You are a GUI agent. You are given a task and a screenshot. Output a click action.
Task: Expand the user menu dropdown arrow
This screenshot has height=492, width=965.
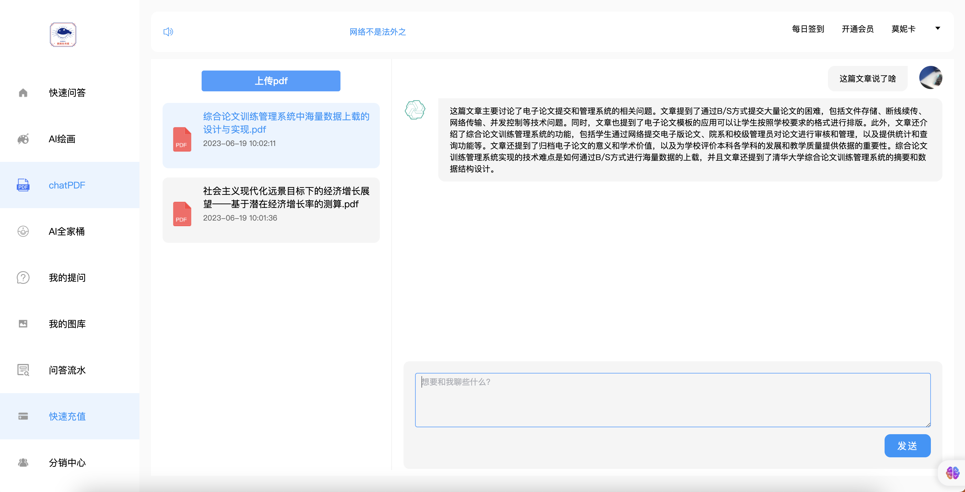pyautogui.click(x=938, y=28)
